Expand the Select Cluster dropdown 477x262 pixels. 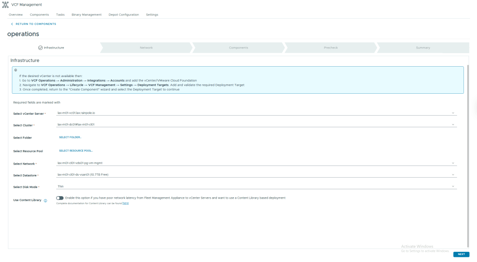pos(256,124)
